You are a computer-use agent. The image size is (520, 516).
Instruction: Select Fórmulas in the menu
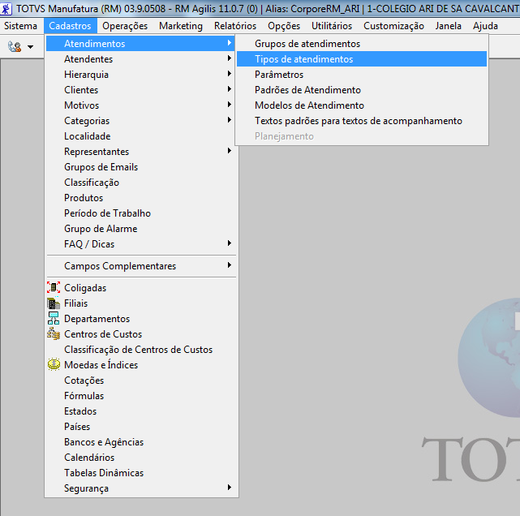click(142, 395)
